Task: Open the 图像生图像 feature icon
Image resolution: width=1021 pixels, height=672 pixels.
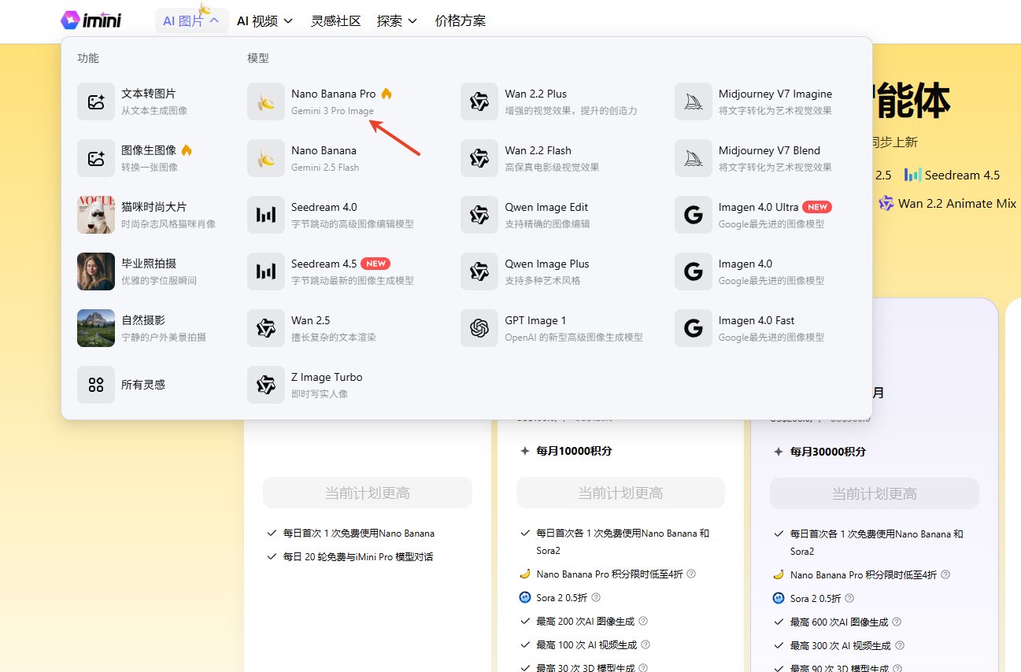Action: click(x=95, y=157)
